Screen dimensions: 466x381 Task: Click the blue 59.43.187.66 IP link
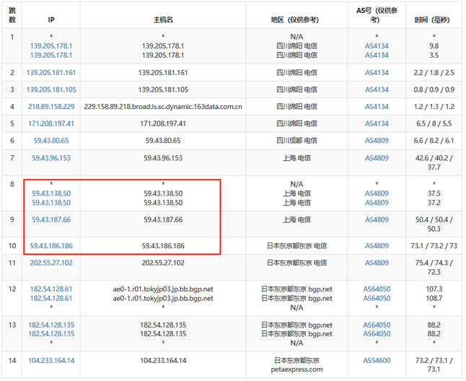click(51, 219)
